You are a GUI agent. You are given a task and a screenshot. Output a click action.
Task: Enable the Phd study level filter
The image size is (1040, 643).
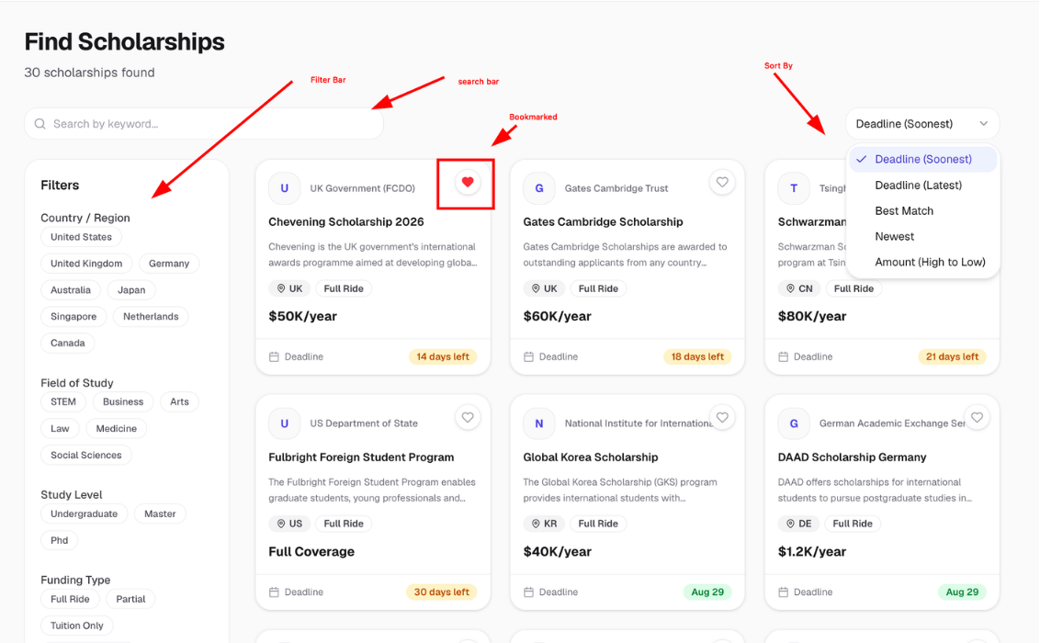60,540
